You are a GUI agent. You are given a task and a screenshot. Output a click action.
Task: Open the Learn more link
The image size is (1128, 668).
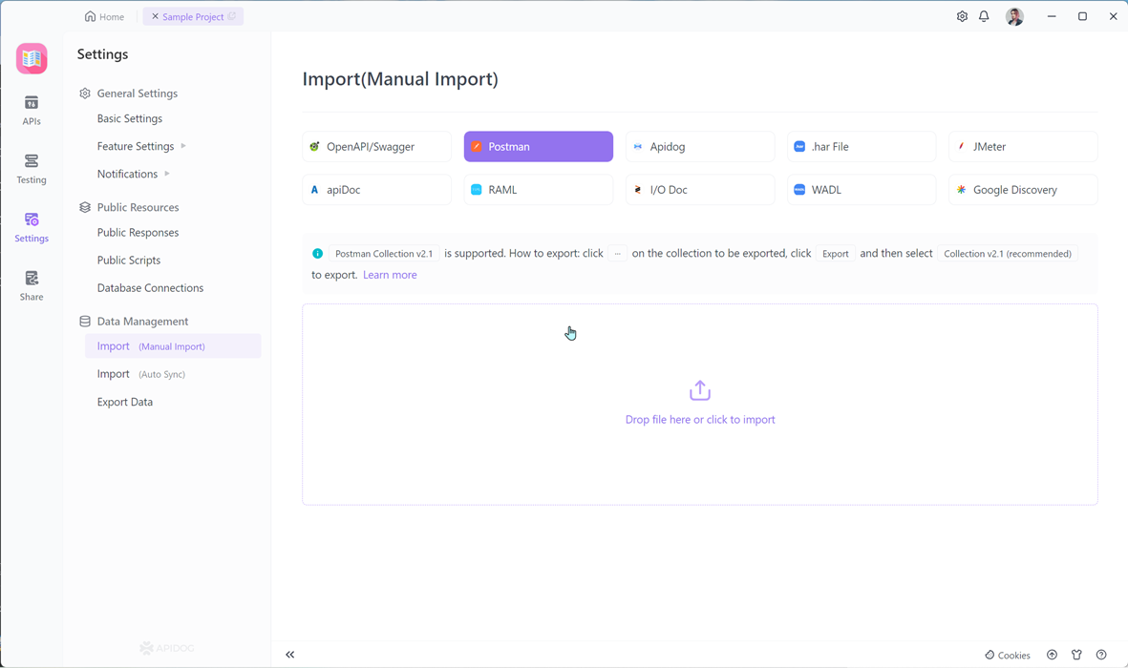[x=390, y=275]
